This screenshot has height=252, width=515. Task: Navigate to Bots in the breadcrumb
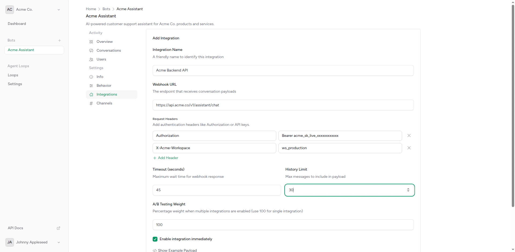pyautogui.click(x=106, y=9)
